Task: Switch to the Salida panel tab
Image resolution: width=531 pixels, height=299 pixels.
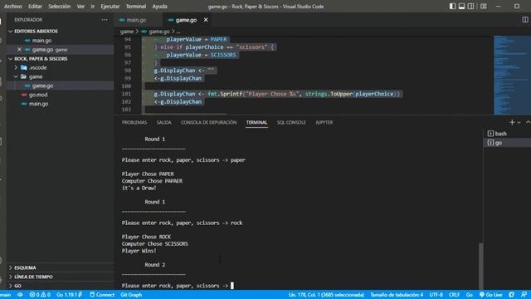Action: (164, 122)
